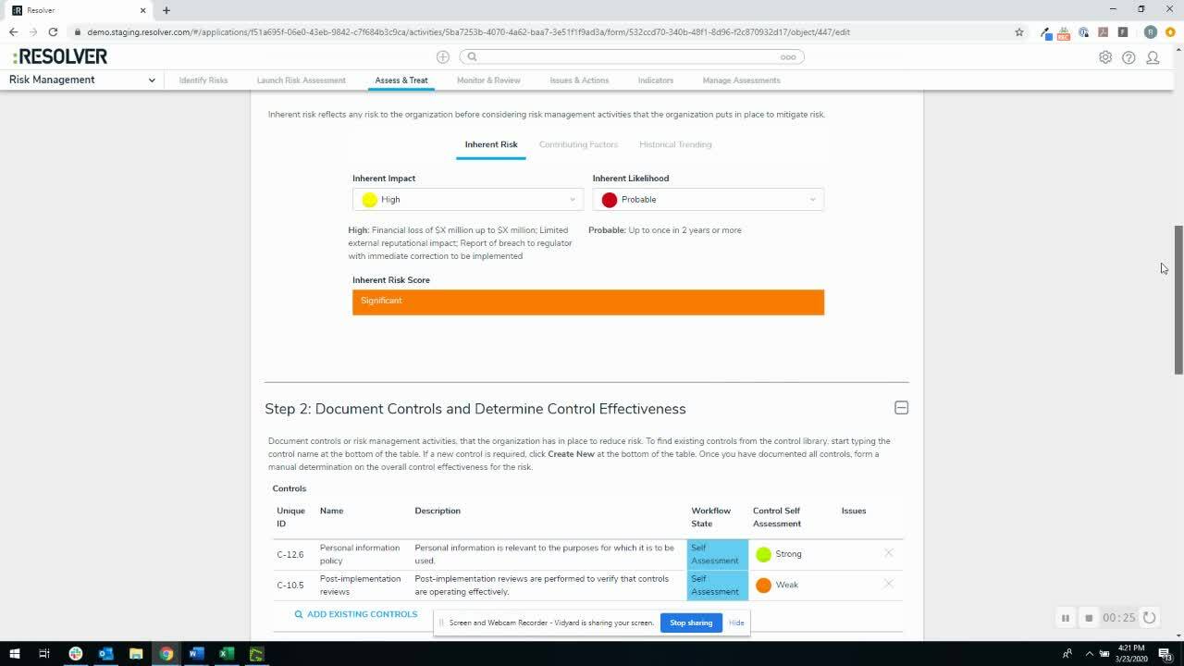The image size is (1184, 666).
Task: Click the Resolver logo
Action: coord(59,55)
